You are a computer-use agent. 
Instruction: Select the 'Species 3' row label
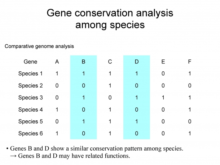30,98
